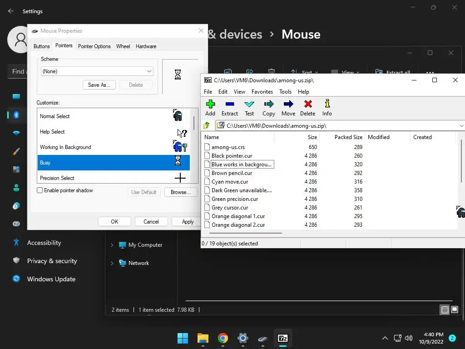
Task: Go back in the Settings window
Action: (11, 11)
